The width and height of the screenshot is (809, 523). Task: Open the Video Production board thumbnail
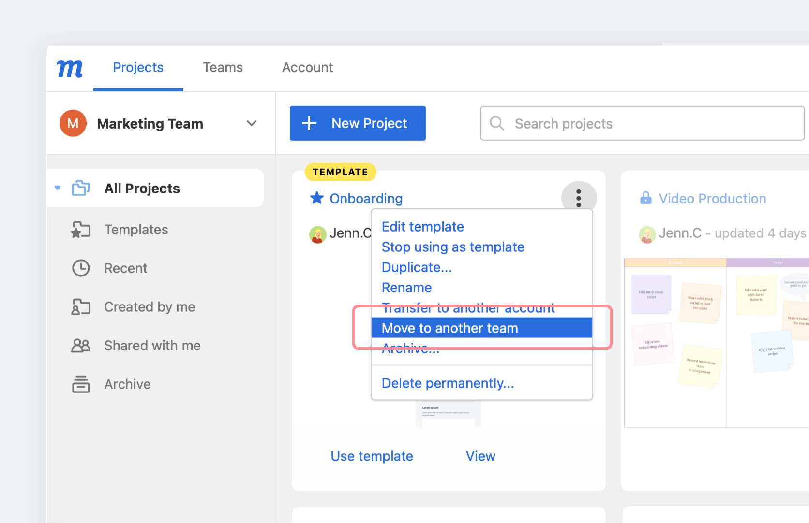pyautogui.click(x=716, y=343)
